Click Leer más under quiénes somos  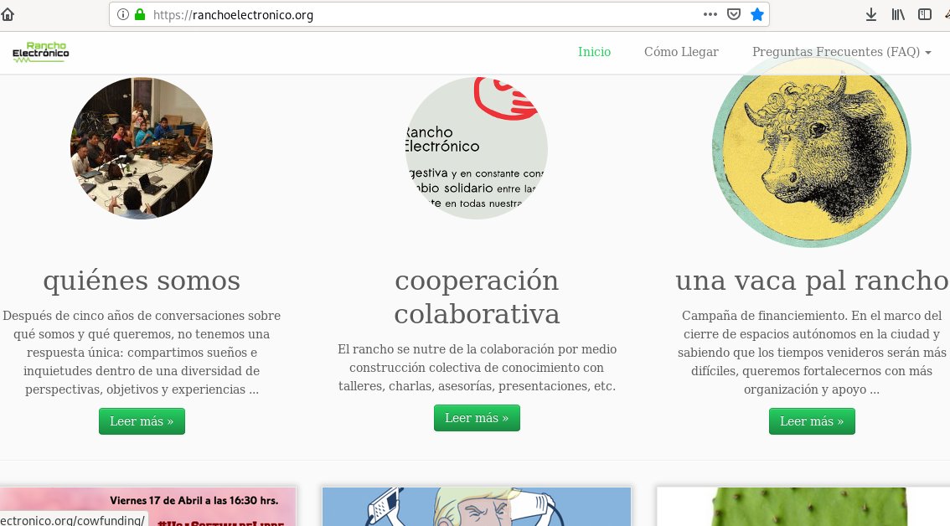pos(142,421)
